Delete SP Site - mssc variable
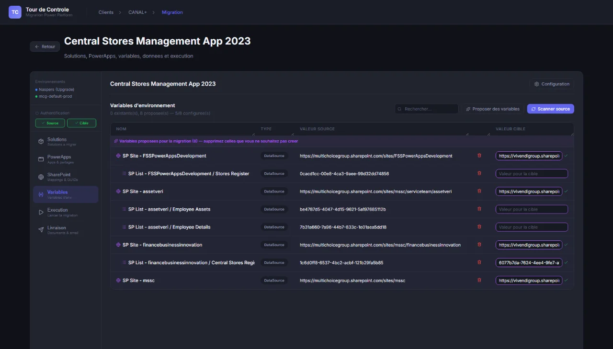 (x=479, y=280)
